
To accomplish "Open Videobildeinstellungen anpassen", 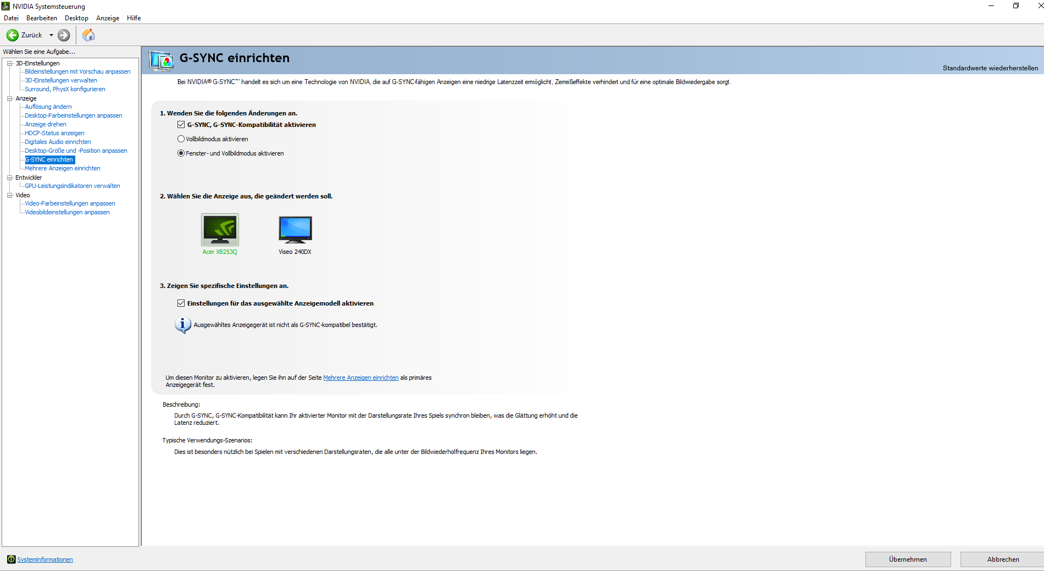I will click(x=67, y=212).
